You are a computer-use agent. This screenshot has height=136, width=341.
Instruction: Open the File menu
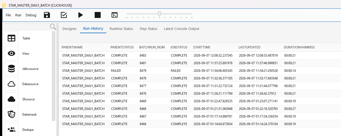tap(8, 15)
